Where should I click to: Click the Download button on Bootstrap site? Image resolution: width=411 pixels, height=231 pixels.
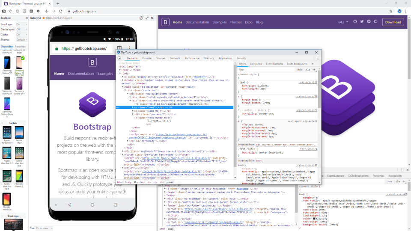(393, 22)
